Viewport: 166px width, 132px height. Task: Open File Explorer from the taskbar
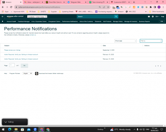click(16, 129)
